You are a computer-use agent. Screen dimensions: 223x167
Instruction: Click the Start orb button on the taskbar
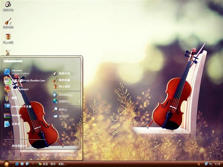coord(6,164)
